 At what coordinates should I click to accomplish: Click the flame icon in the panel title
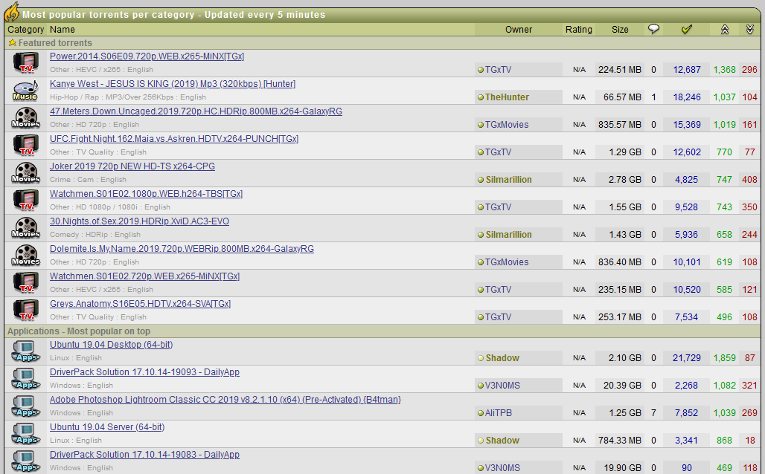[x=12, y=12]
